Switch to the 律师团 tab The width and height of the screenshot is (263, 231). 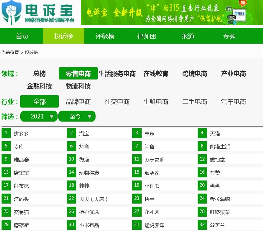click(x=146, y=36)
